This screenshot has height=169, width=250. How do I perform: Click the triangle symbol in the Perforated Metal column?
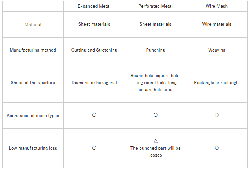[155, 141]
